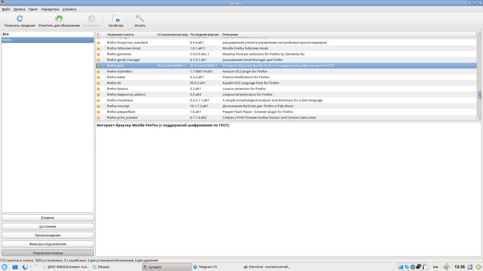Select the firefox-lazarus package name
Screen dimensions: 483x271
[117, 89]
